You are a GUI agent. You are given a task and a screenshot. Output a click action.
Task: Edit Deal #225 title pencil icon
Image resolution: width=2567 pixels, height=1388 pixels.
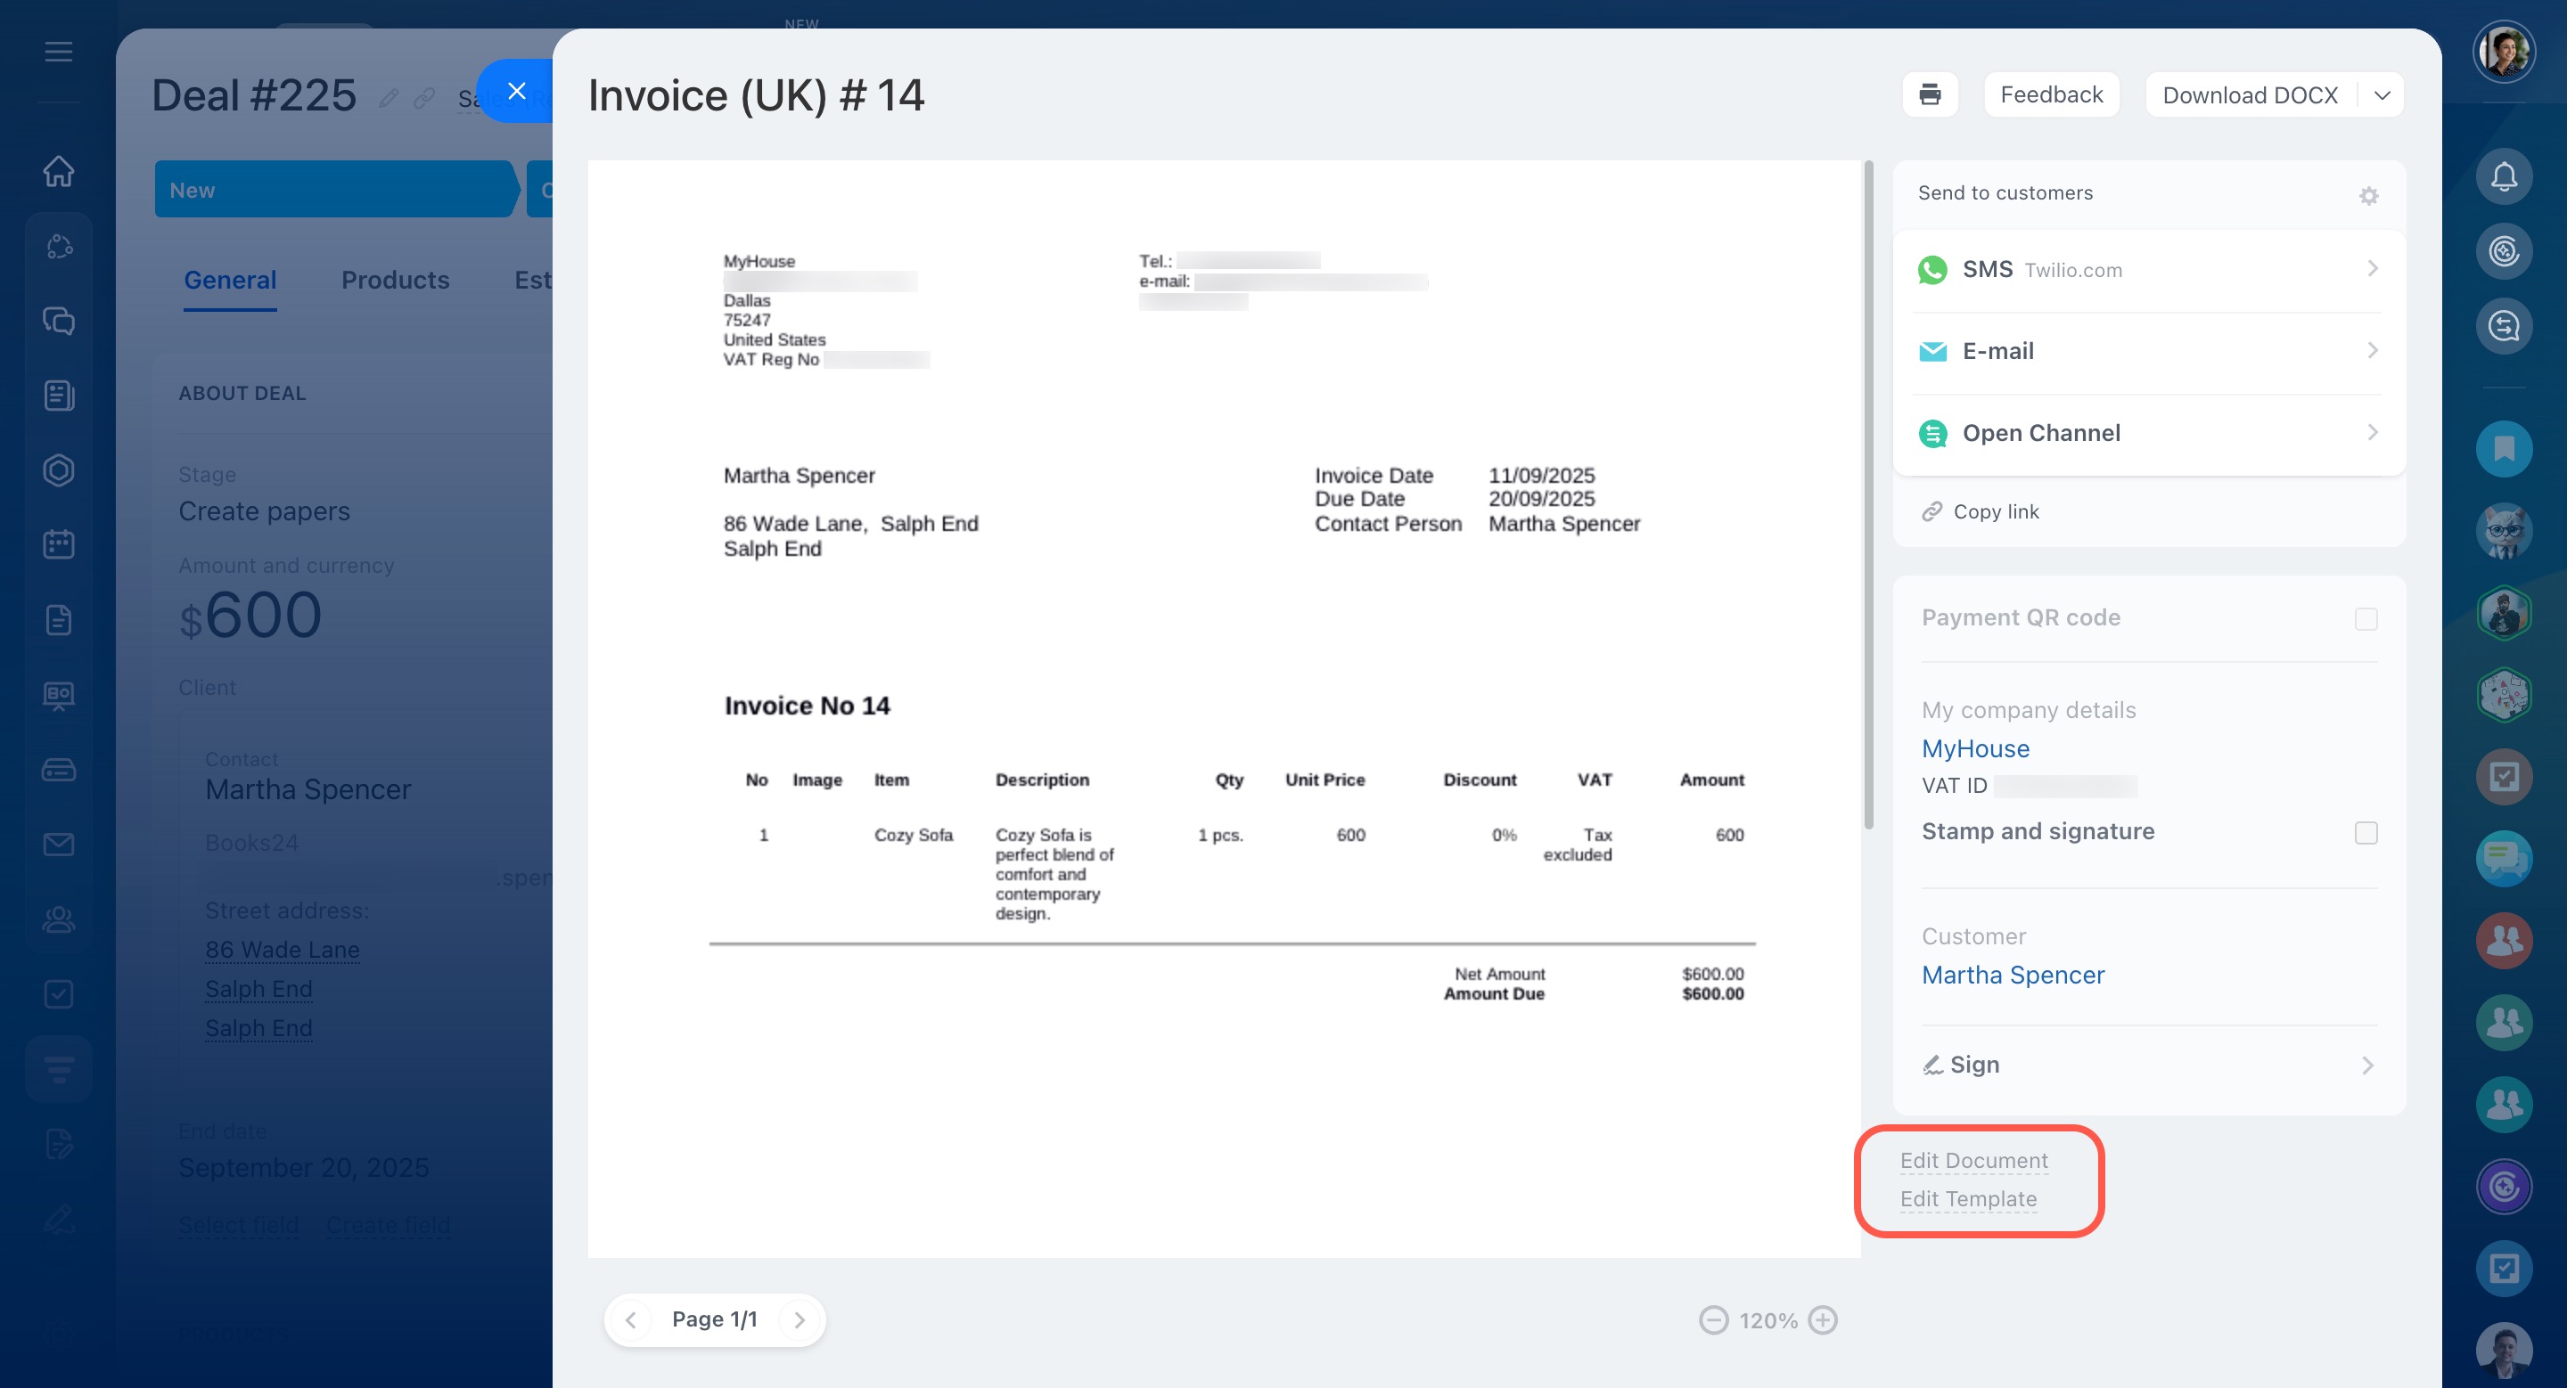pos(389,98)
